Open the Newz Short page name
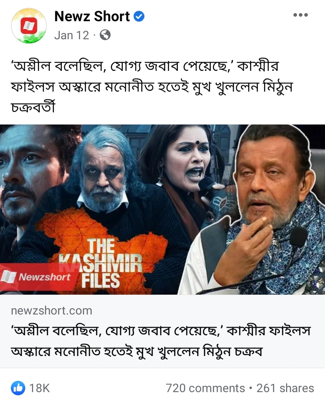The image size is (325, 407). (x=92, y=16)
